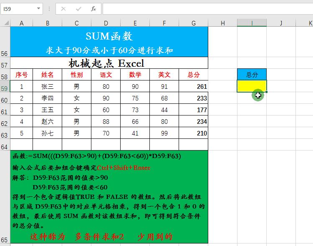Select row 57 header
Screen dimensions: 313x246
(x=5, y=63)
